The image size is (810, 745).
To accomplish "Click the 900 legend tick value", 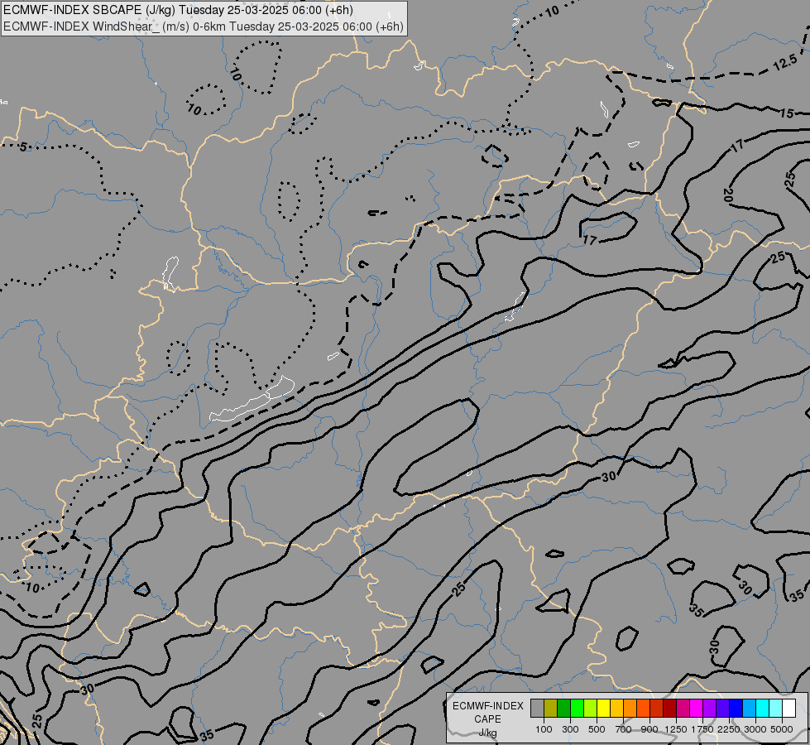I will (x=649, y=729).
